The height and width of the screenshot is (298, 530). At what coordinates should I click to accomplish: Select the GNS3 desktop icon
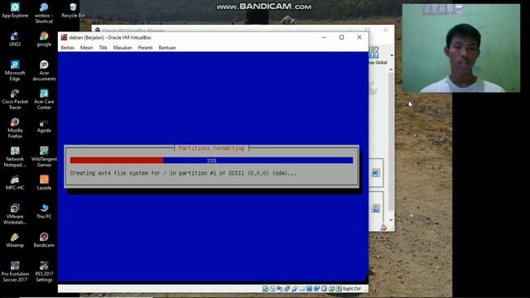tap(15, 39)
